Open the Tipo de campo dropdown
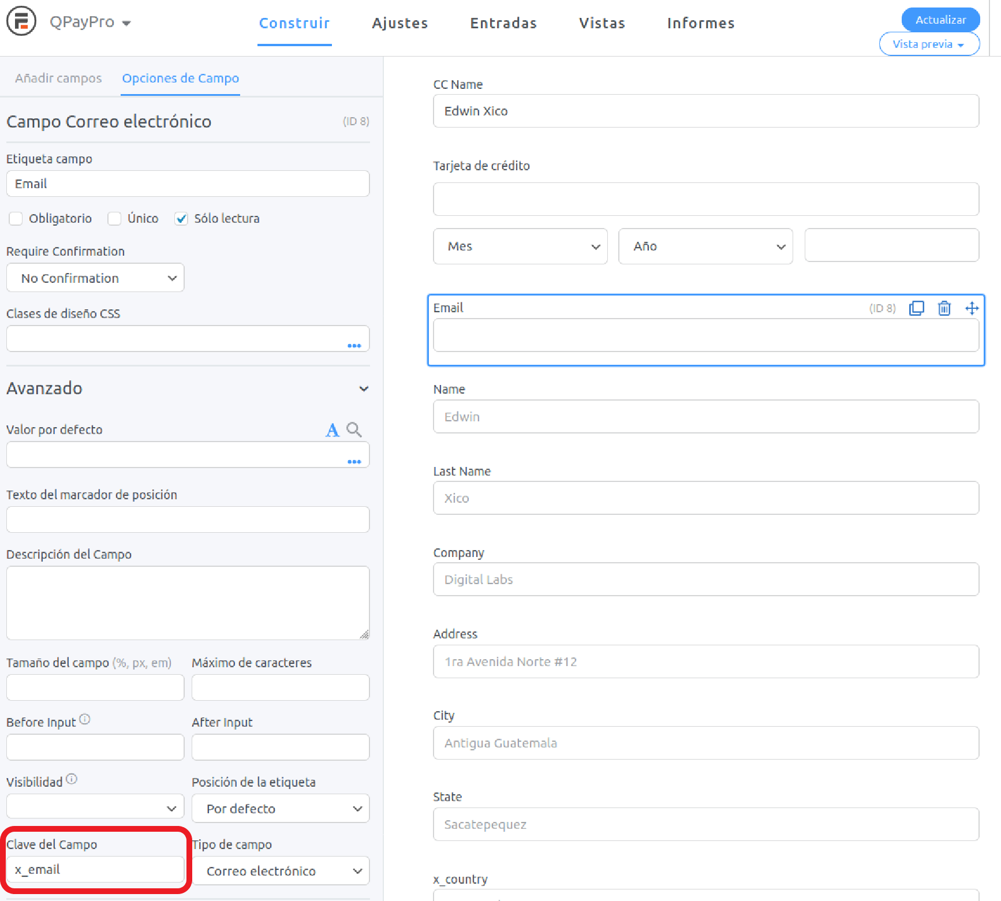Image resolution: width=1001 pixels, height=901 pixels. coord(281,871)
